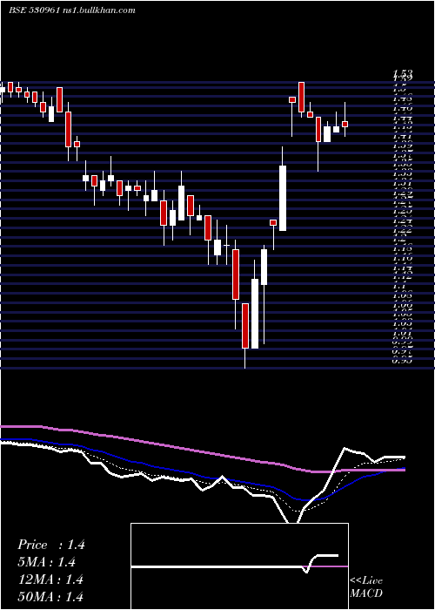Click the BSE 530961 ns1.bullkhan.com header text
The image size is (435, 610).
click(x=72, y=10)
